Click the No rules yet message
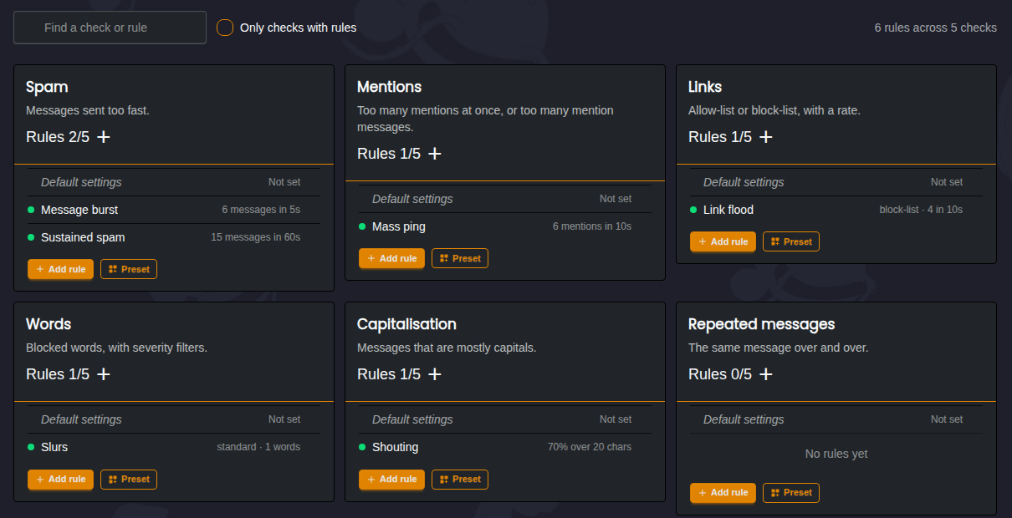The image size is (1012, 518). click(836, 454)
